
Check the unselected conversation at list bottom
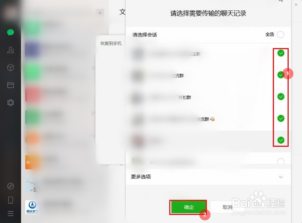[281, 162]
